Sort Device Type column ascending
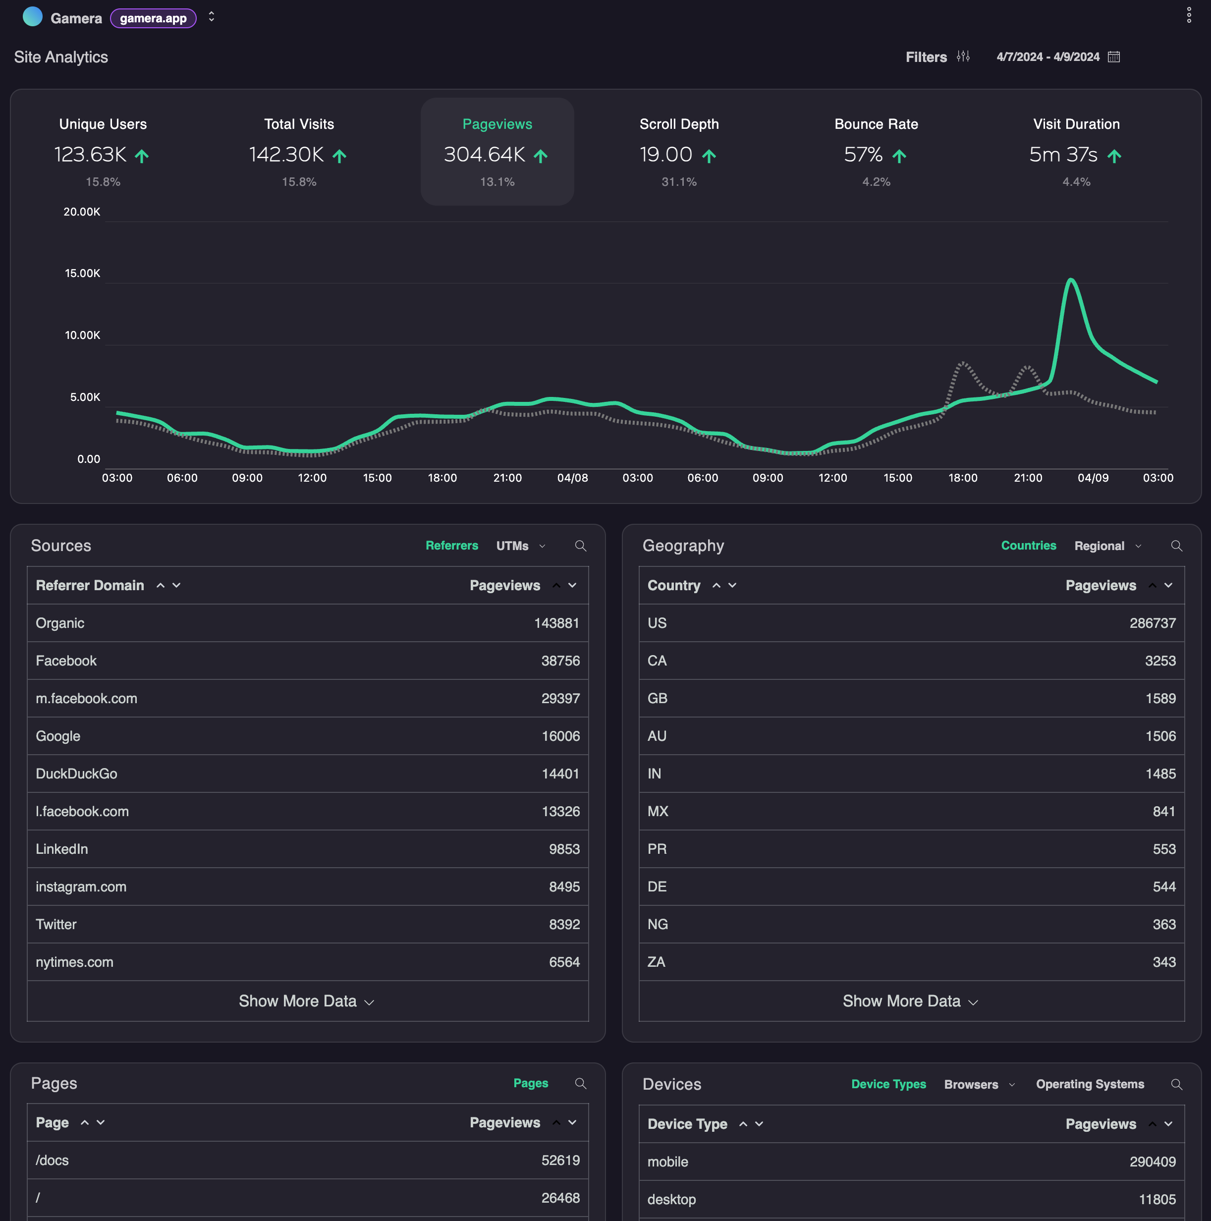Screen dimensions: 1211x1221 point(743,1124)
